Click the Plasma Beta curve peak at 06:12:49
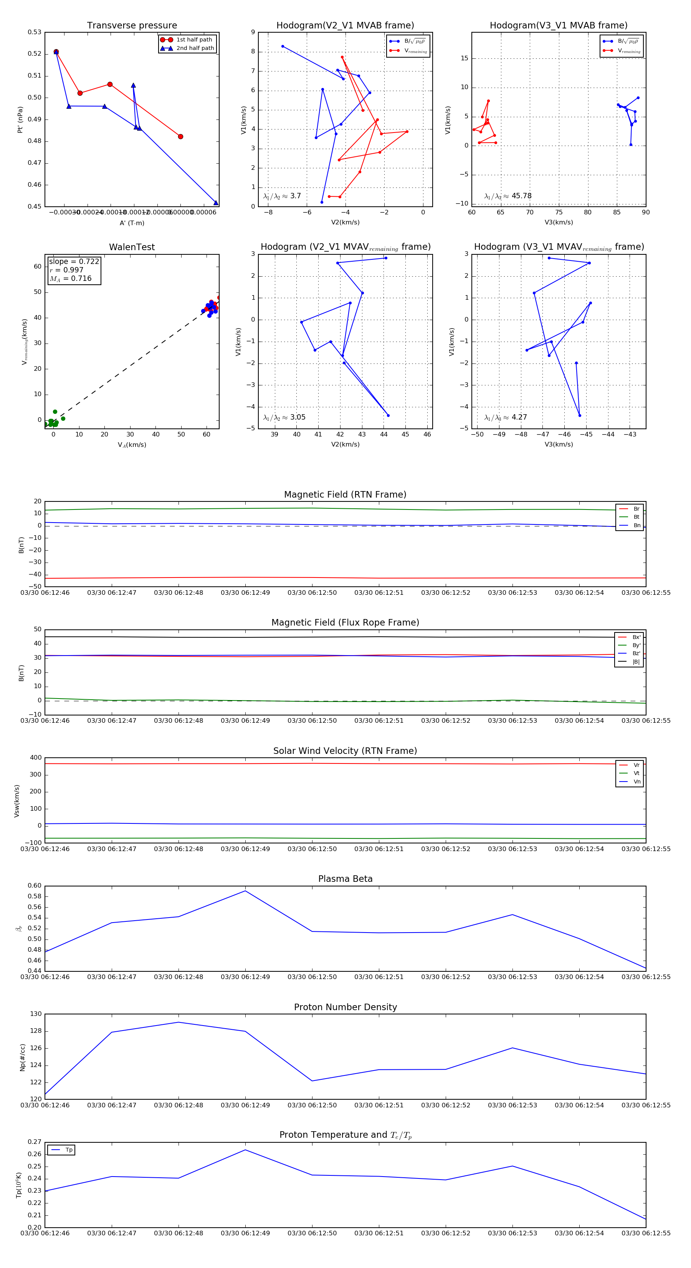The height and width of the screenshot is (1268, 691). click(x=245, y=891)
